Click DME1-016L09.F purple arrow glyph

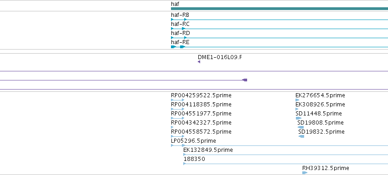[x=199, y=62]
